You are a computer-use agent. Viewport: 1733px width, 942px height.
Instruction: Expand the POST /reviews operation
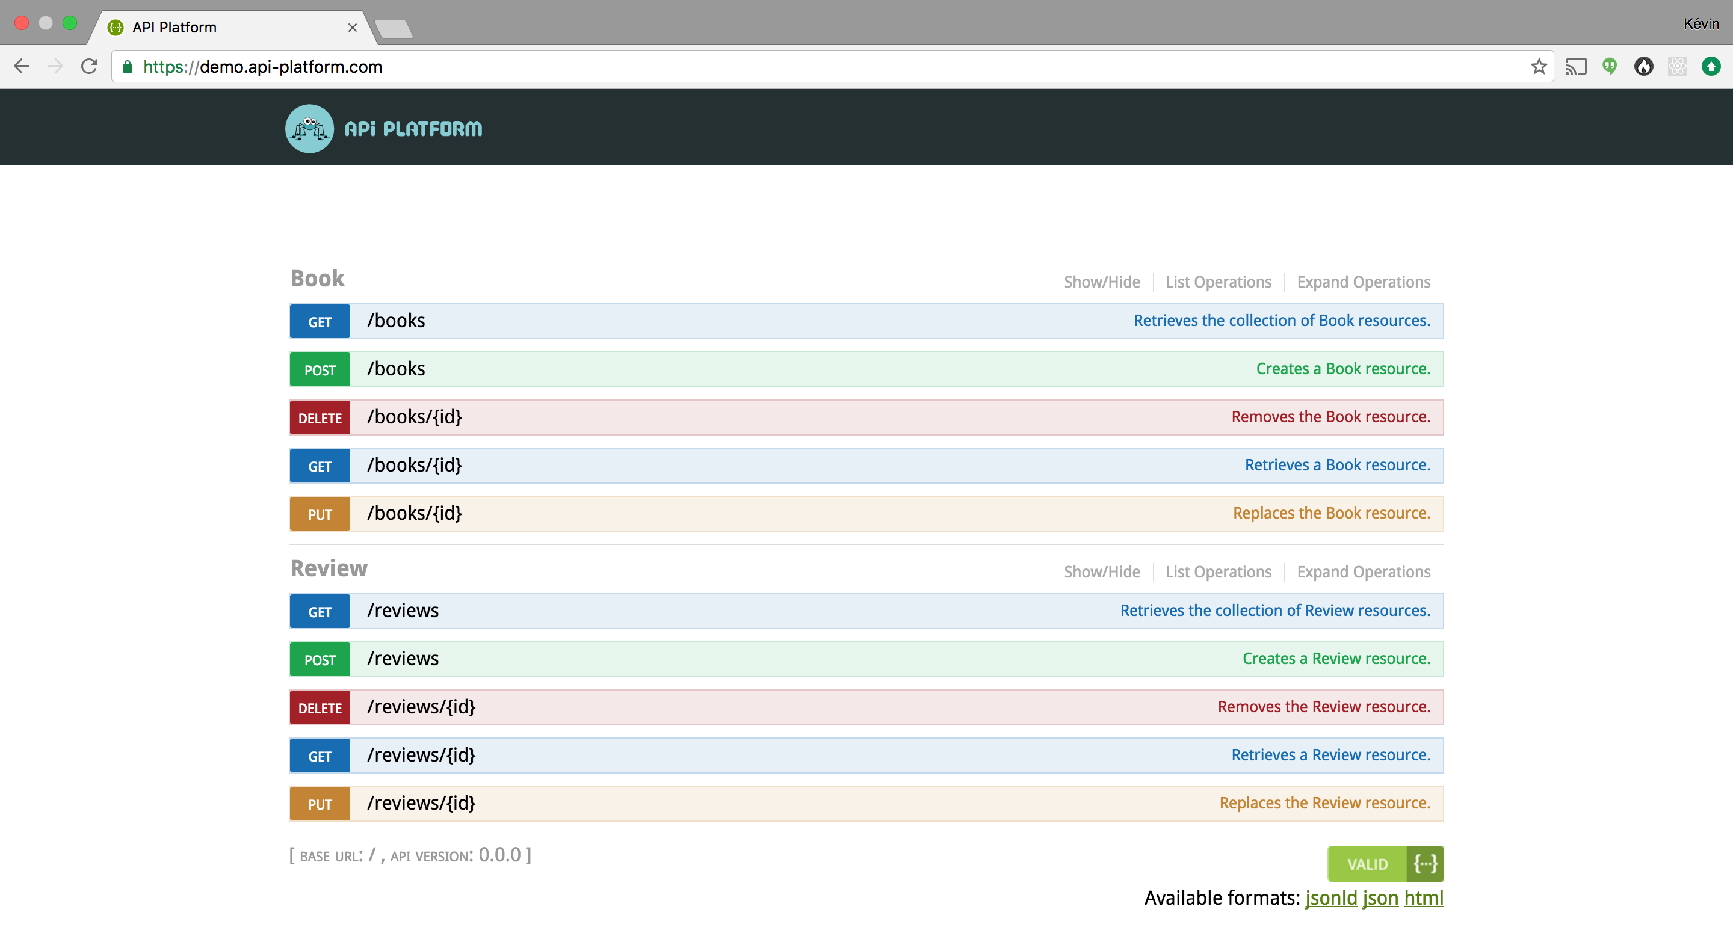click(866, 659)
